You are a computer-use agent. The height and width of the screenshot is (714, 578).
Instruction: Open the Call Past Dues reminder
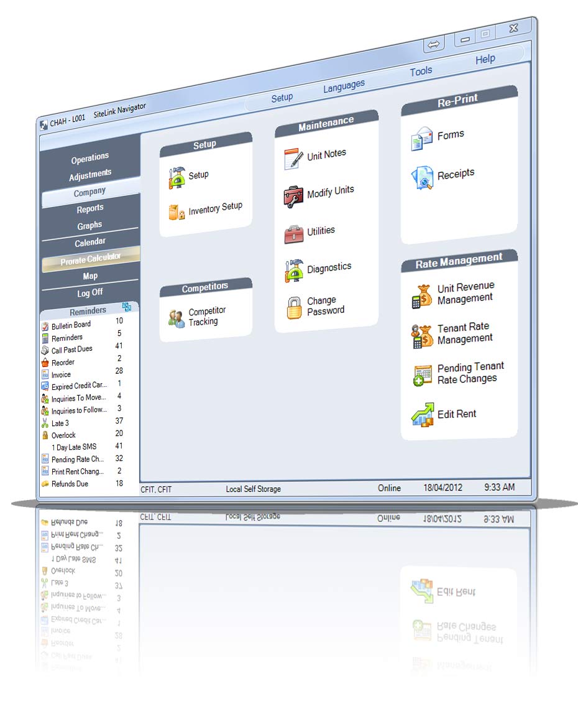click(71, 350)
